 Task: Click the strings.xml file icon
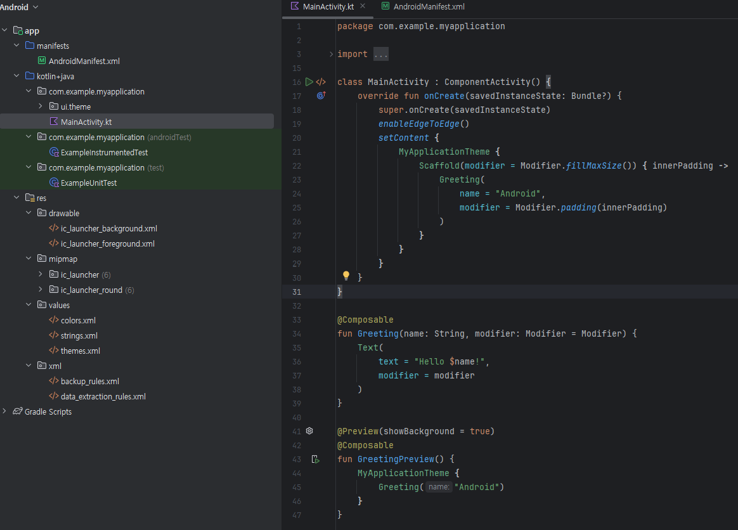(54, 335)
